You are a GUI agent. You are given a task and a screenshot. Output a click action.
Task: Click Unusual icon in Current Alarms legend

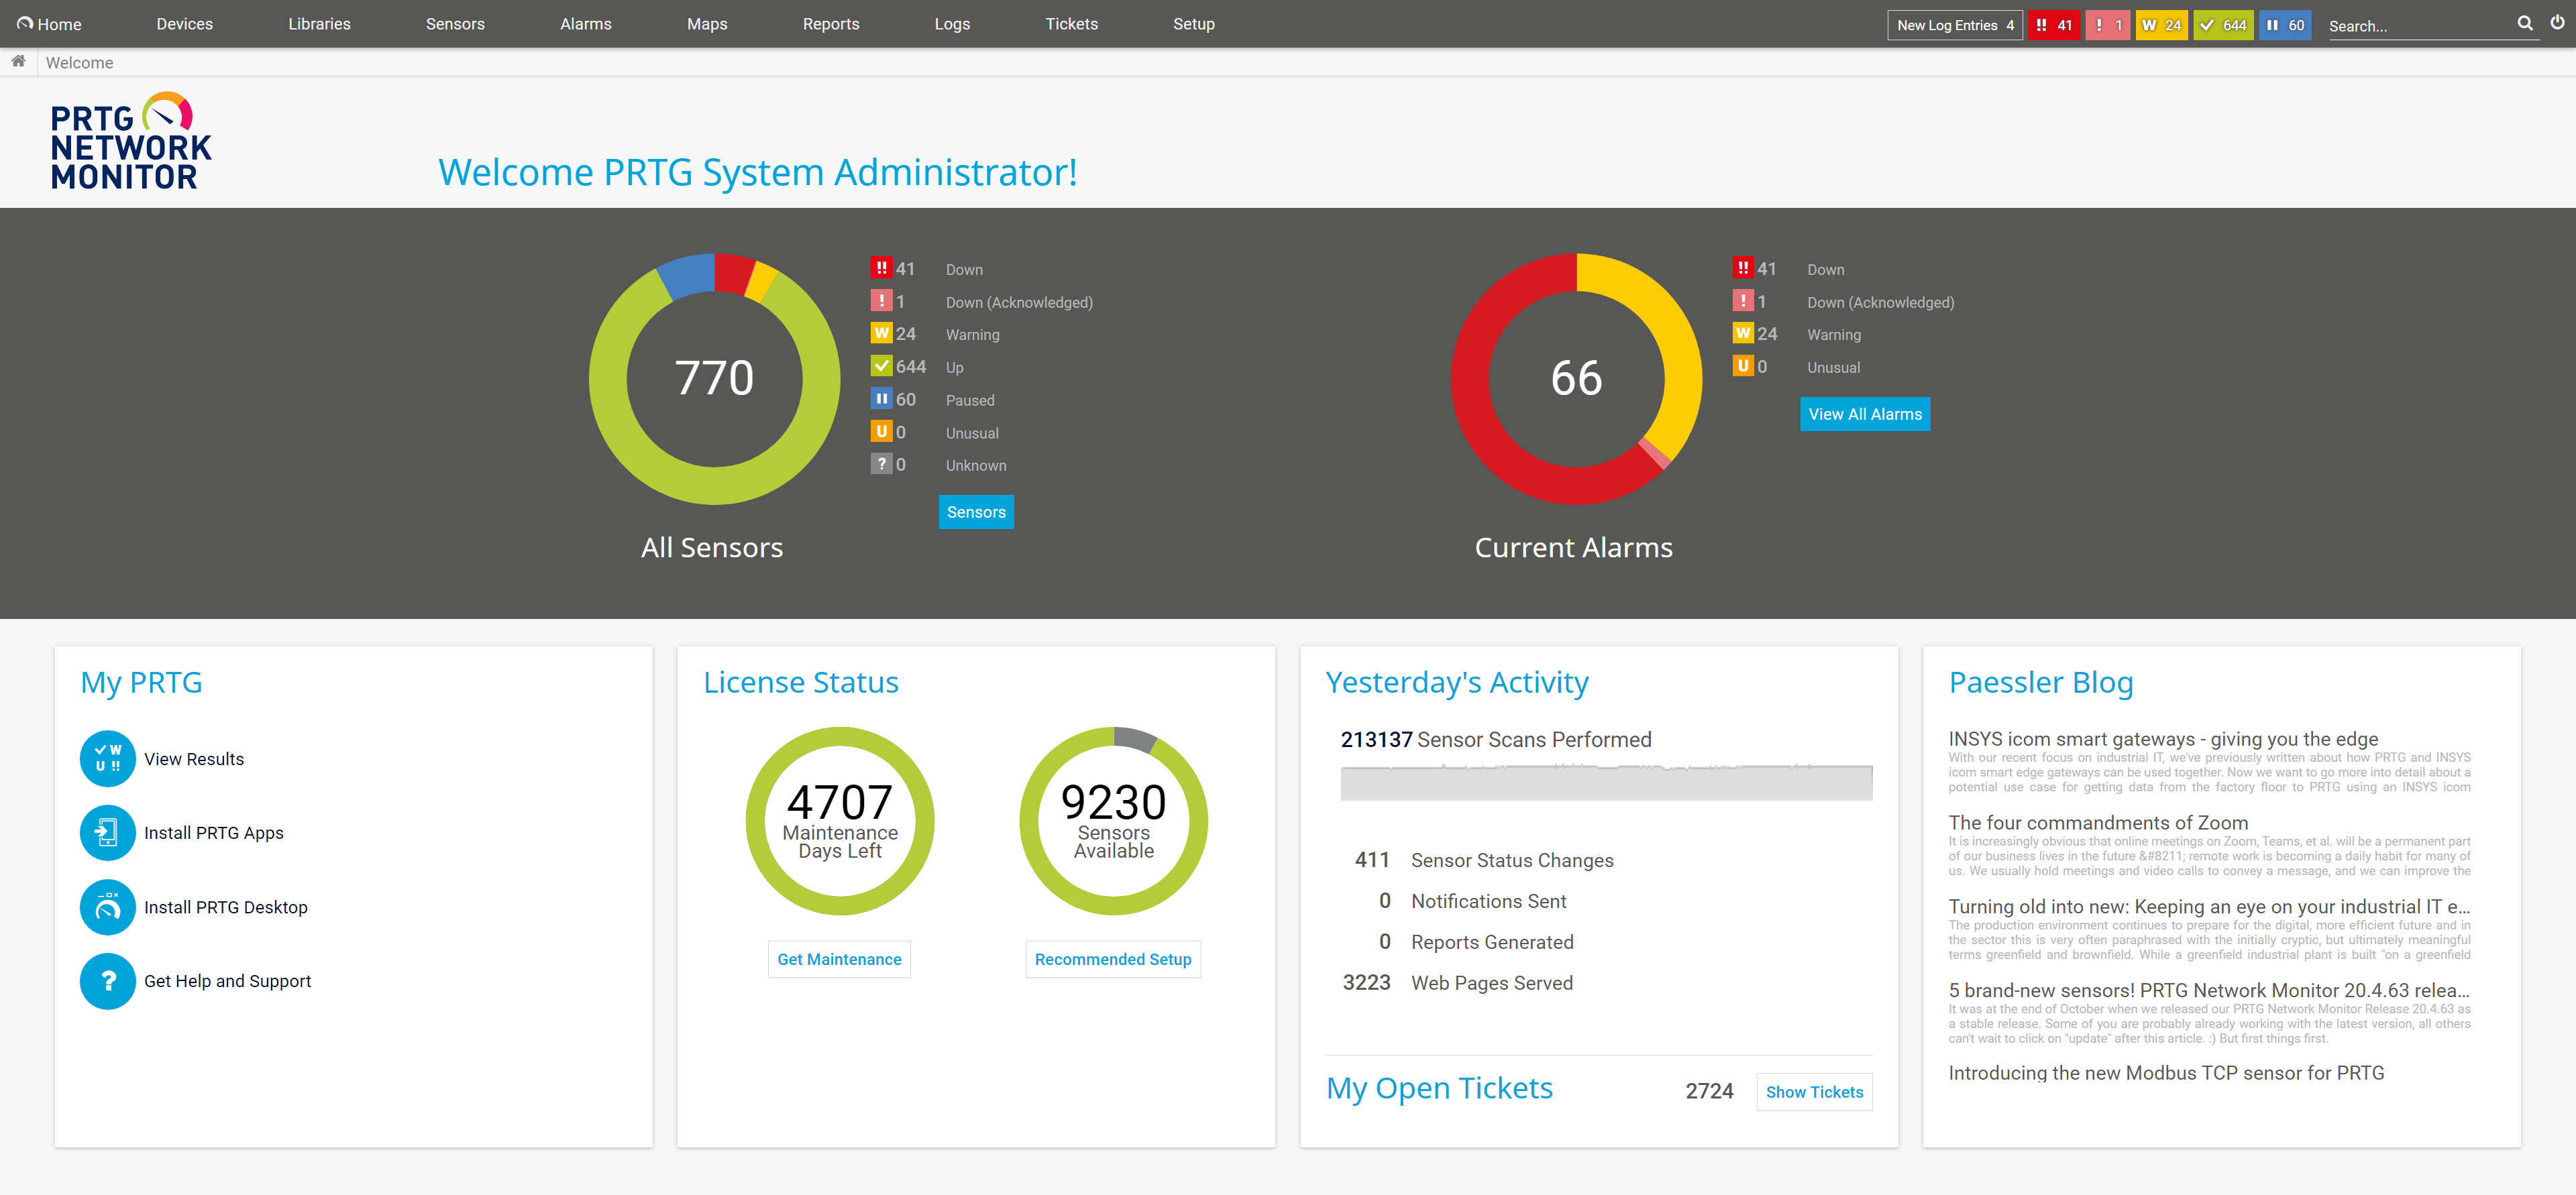1743,366
